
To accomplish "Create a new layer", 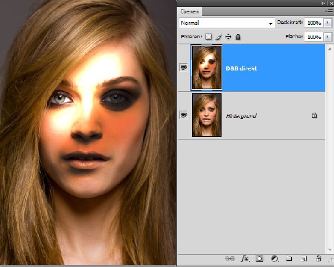I will pyautogui.click(x=304, y=259).
